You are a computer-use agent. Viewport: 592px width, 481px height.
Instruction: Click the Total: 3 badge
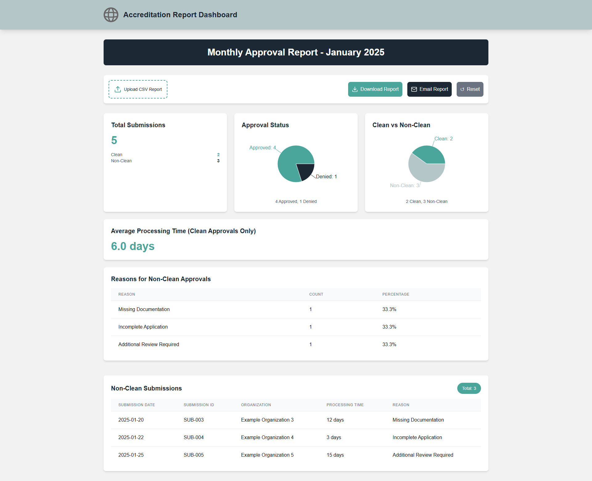(x=469, y=388)
